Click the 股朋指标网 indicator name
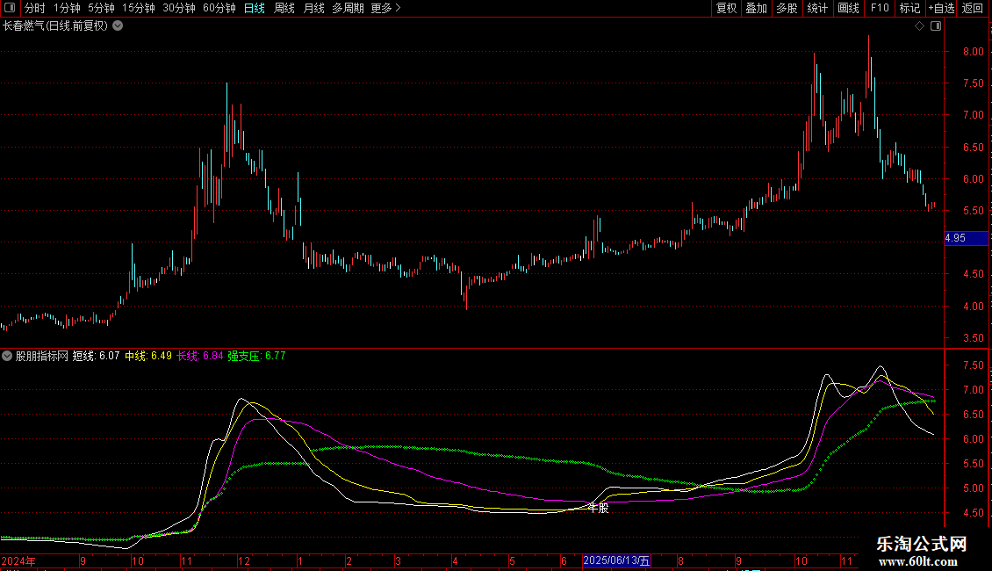 click(x=42, y=356)
